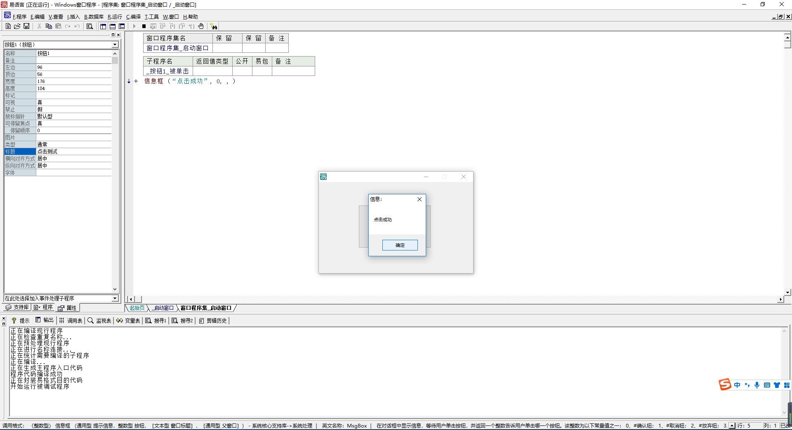Open the 剪辑历史 bottom panel tab
The height and width of the screenshot is (430, 792).
[213, 321]
